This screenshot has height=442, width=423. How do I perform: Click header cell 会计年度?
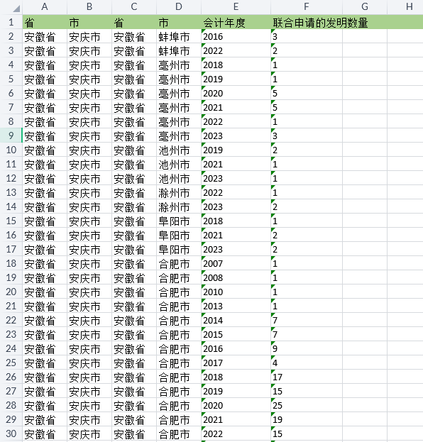click(236, 22)
